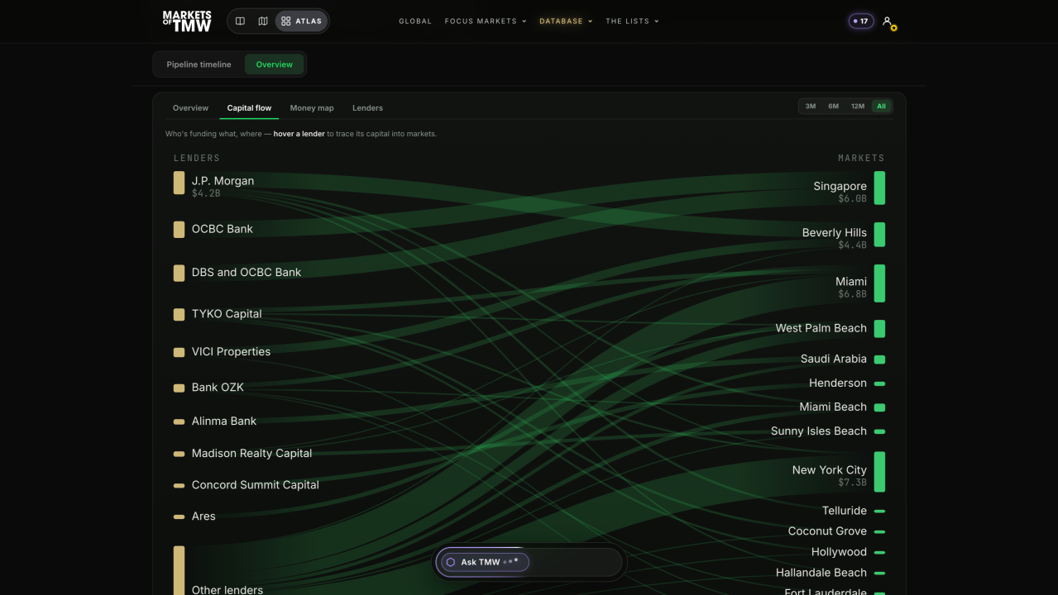
Task: Expand the Database menu
Action: [x=566, y=21]
